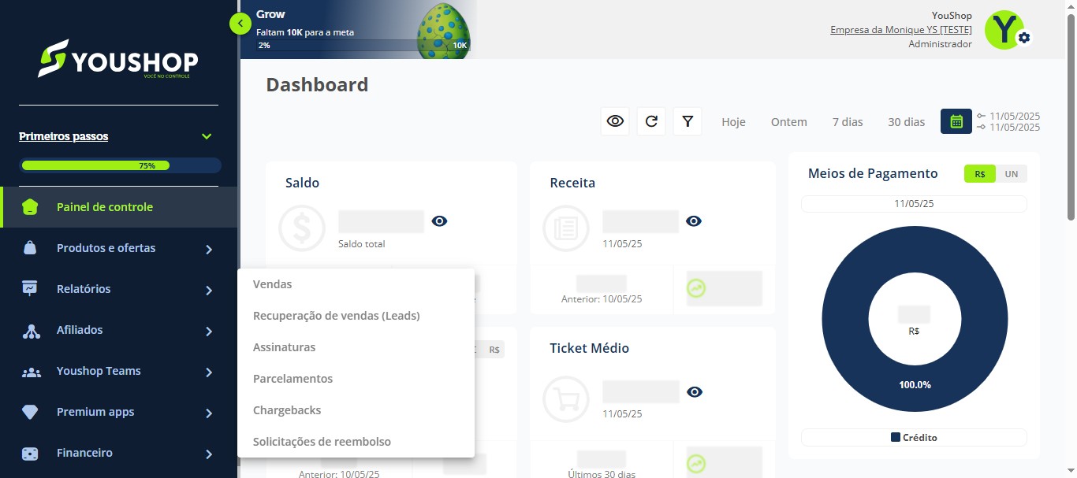This screenshot has width=1077, height=478.
Task: Click the green trend icon in Receita card
Action: coord(696,288)
